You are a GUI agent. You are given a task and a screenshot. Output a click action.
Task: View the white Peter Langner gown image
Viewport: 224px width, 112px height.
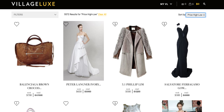pyautogui.click(x=83, y=51)
